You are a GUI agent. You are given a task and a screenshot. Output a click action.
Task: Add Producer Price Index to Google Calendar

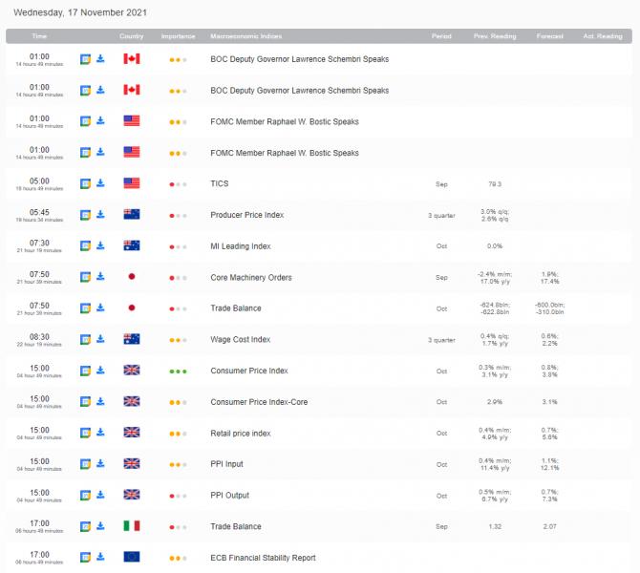(x=85, y=215)
